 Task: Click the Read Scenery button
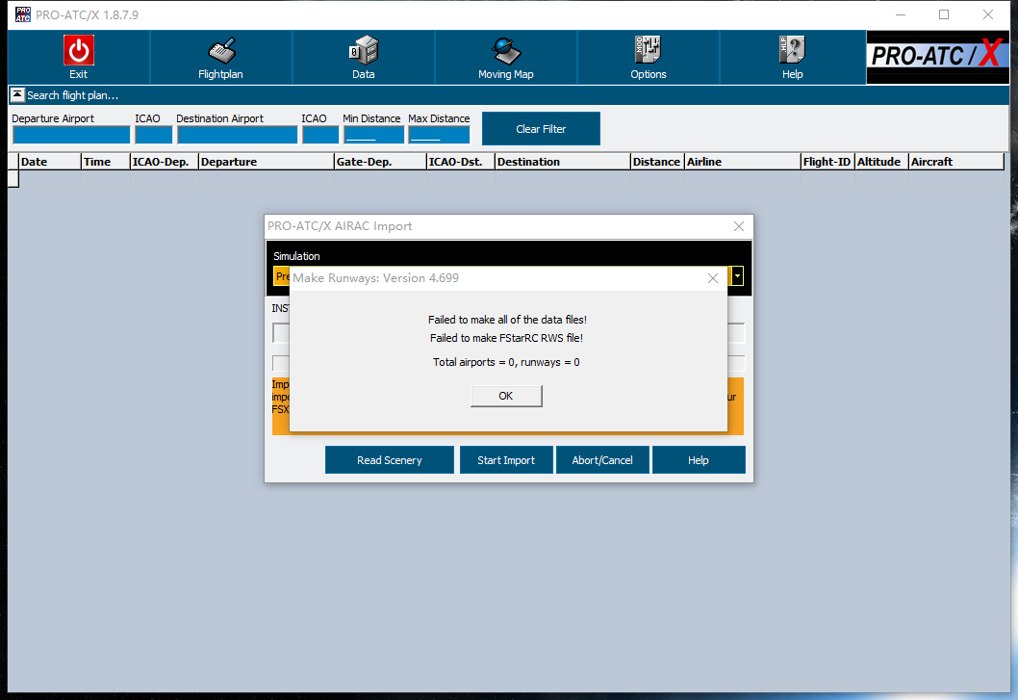[389, 460]
